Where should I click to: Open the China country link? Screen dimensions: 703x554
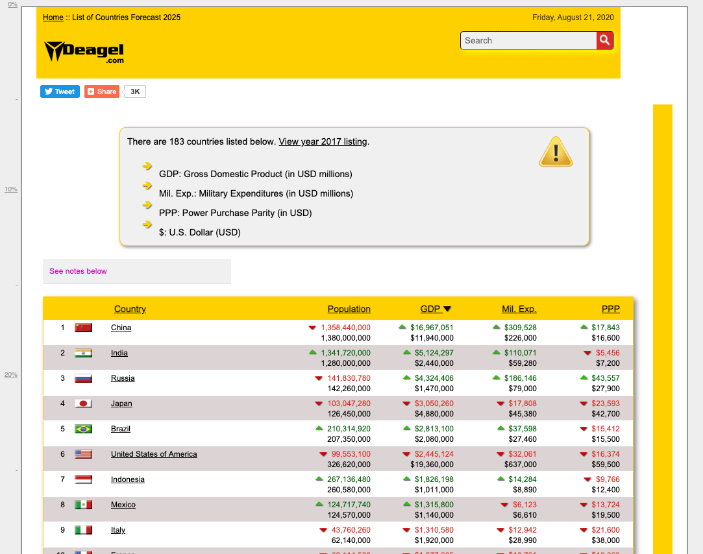coord(121,328)
